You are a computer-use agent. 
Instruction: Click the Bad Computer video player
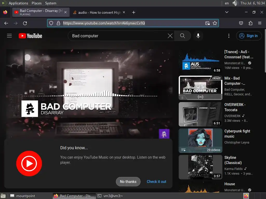coord(89,94)
